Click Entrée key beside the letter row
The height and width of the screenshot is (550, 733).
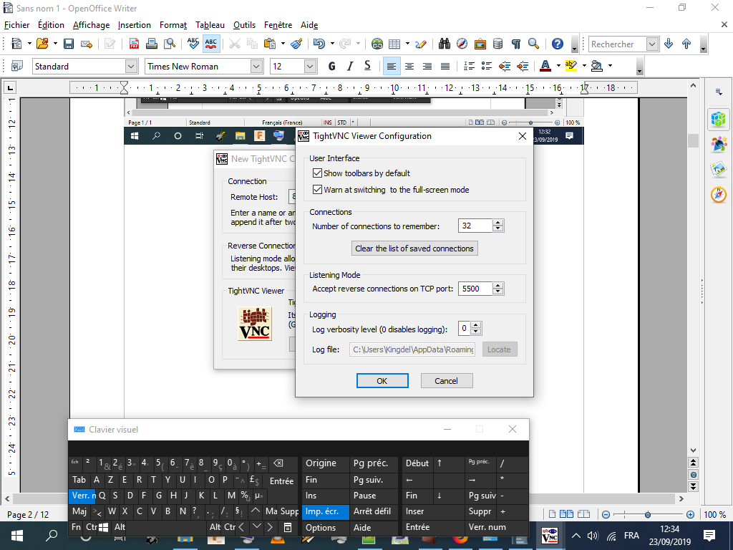pos(281,481)
